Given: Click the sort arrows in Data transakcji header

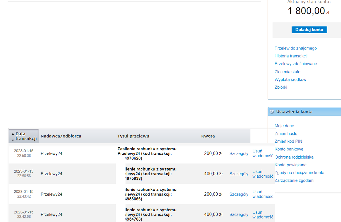Looking at the screenshot, I should click(13, 136).
